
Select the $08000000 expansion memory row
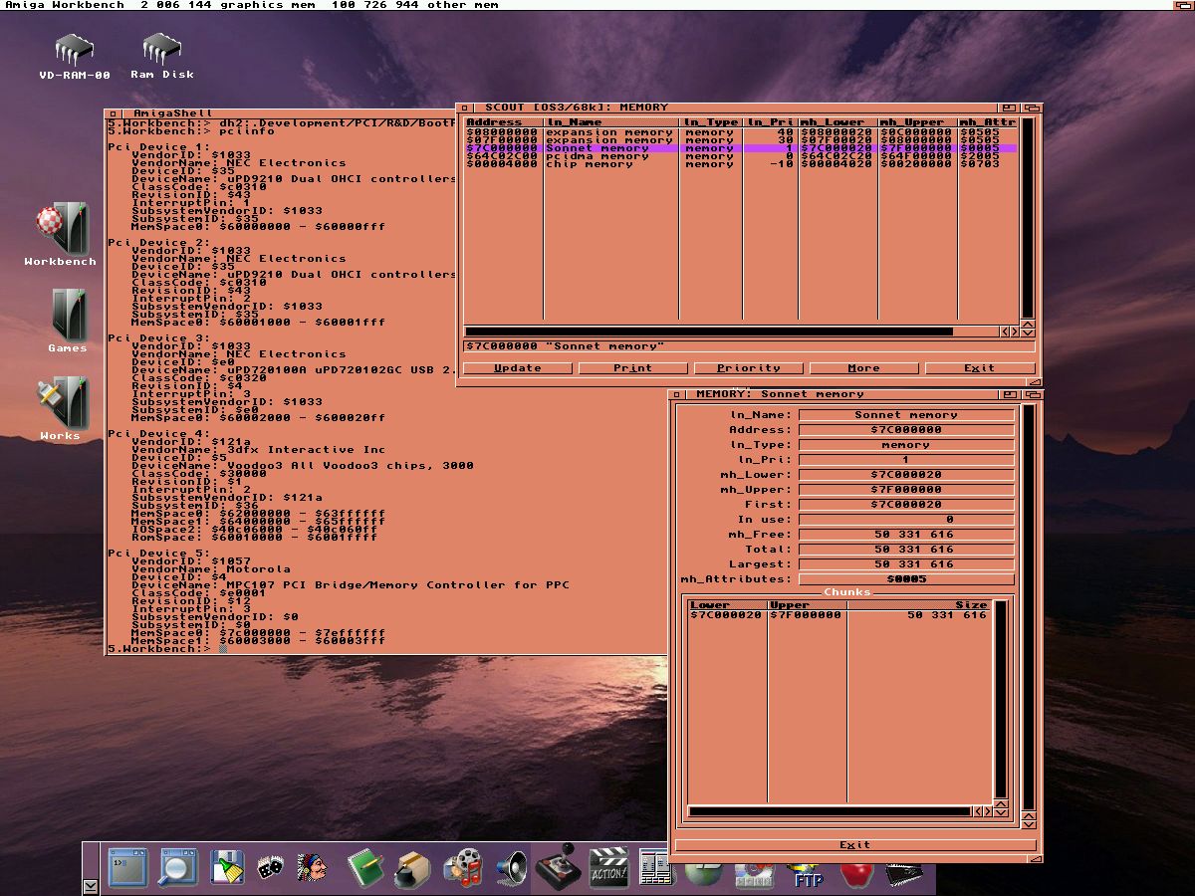(x=741, y=132)
